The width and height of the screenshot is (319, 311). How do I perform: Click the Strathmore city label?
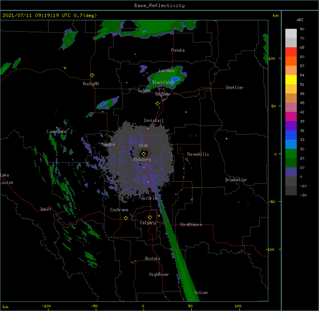(x=191, y=225)
